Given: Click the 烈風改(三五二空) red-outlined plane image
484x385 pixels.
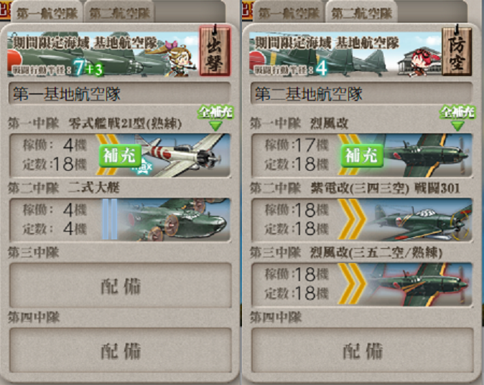Looking at the screenshot, I should click(420, 284).
